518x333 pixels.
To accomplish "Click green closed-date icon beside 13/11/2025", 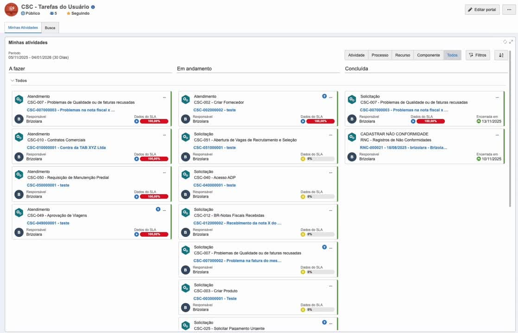I will click(x=479, y=121).
